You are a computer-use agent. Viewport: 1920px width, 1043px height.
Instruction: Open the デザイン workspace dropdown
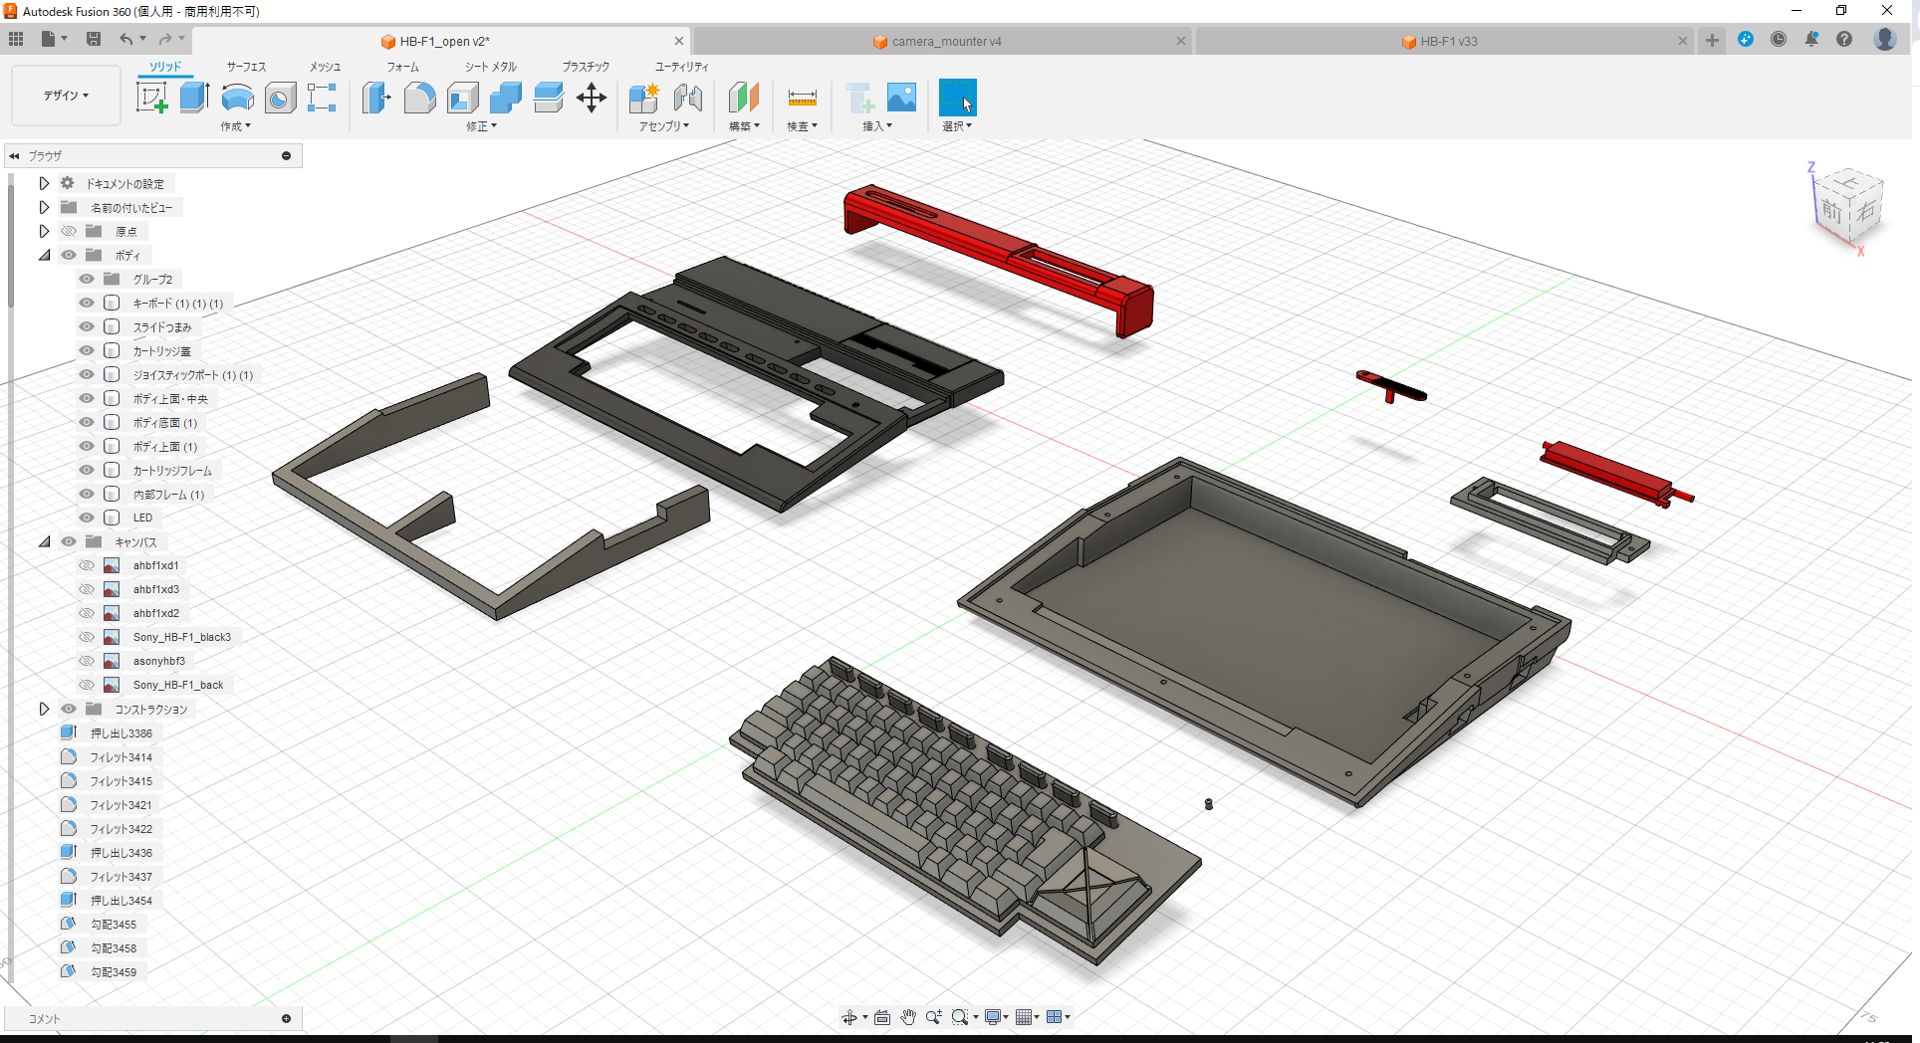(66, 96)
